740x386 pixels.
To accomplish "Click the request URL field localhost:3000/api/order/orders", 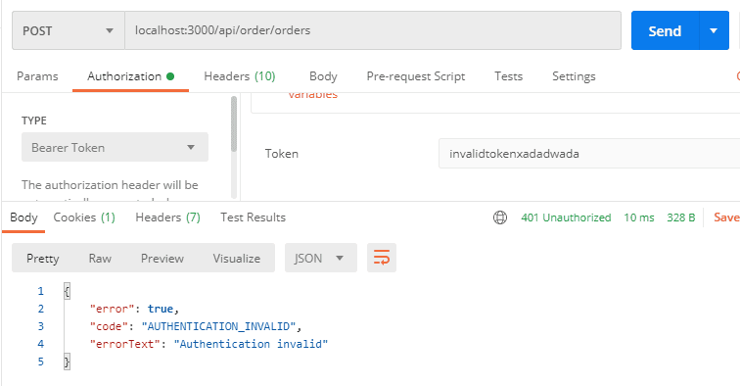I will coord(373,30).
